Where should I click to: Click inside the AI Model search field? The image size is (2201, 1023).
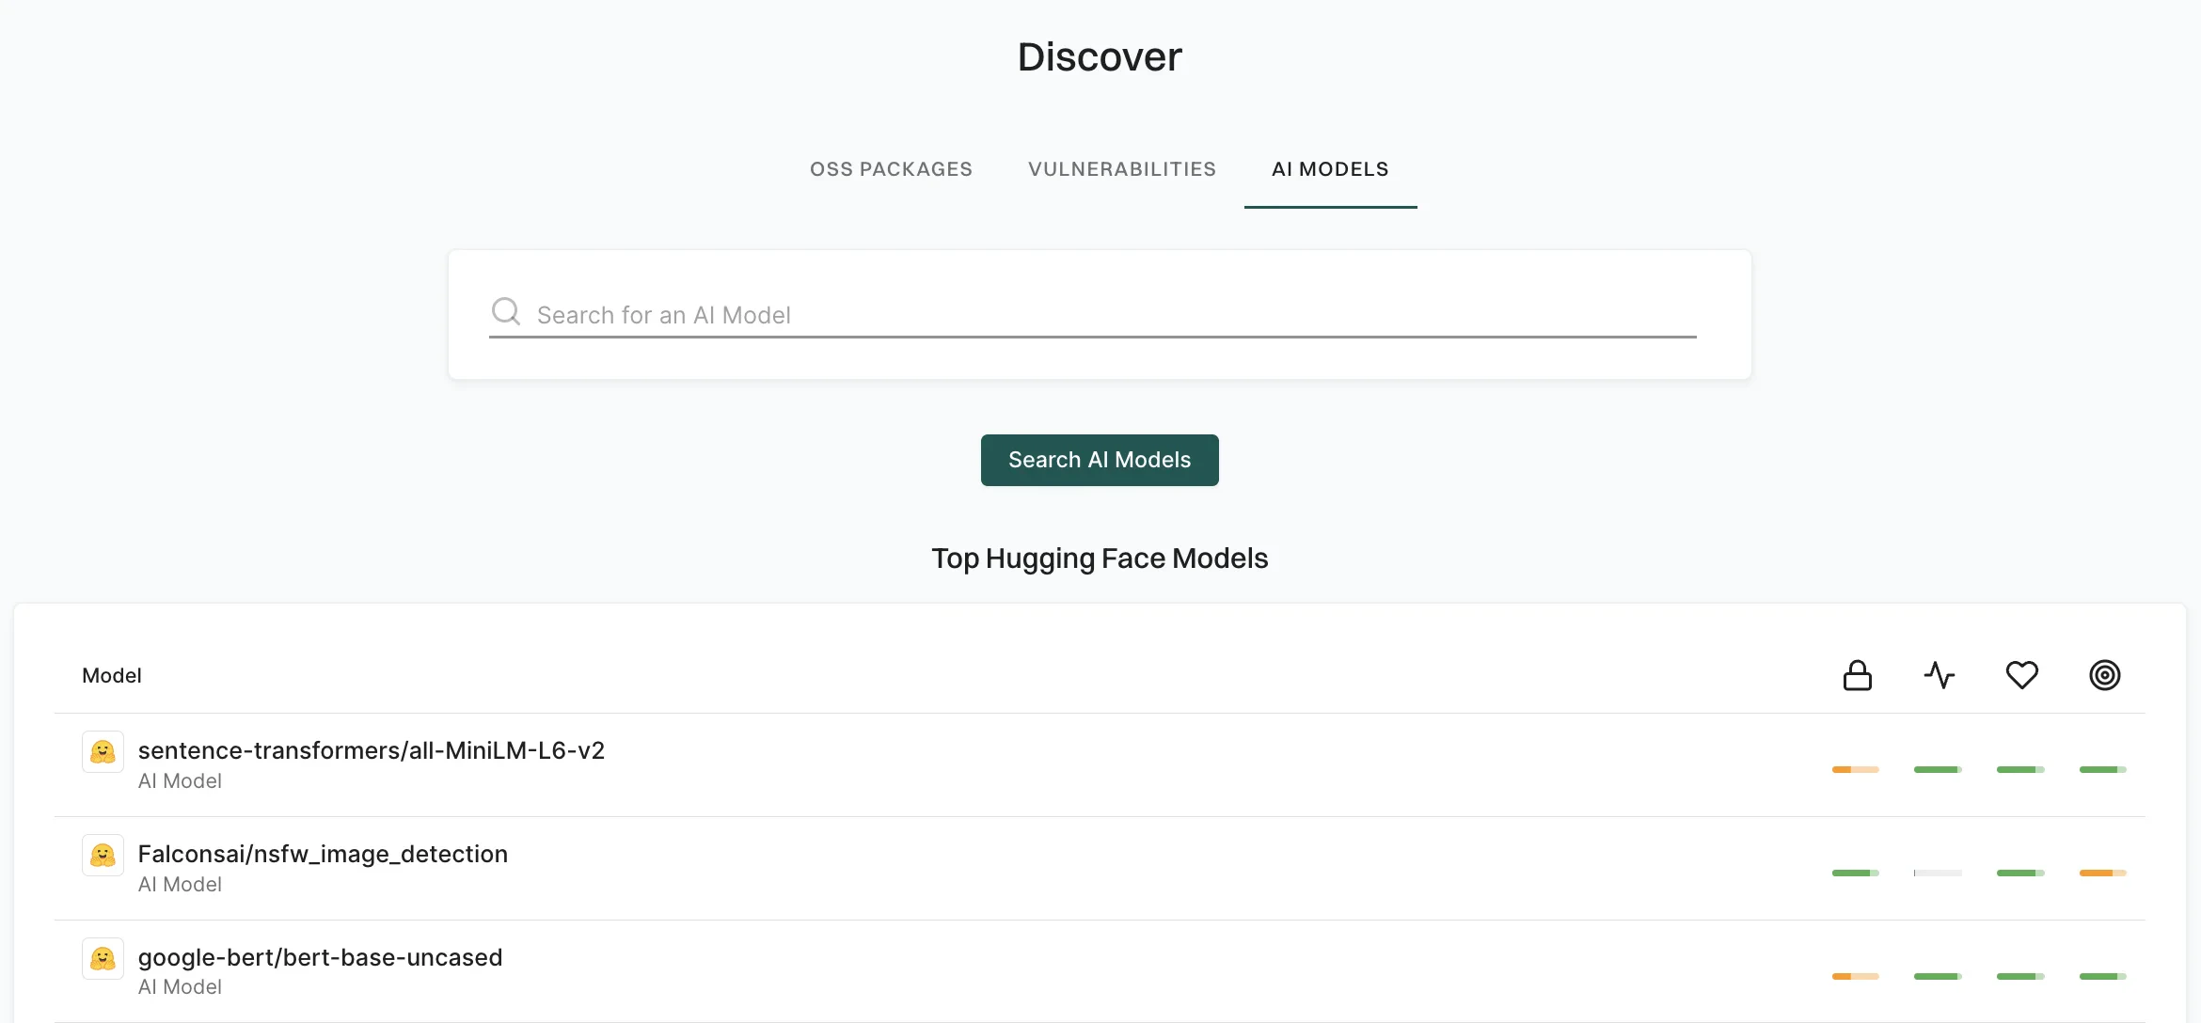tap(1035, 314)
